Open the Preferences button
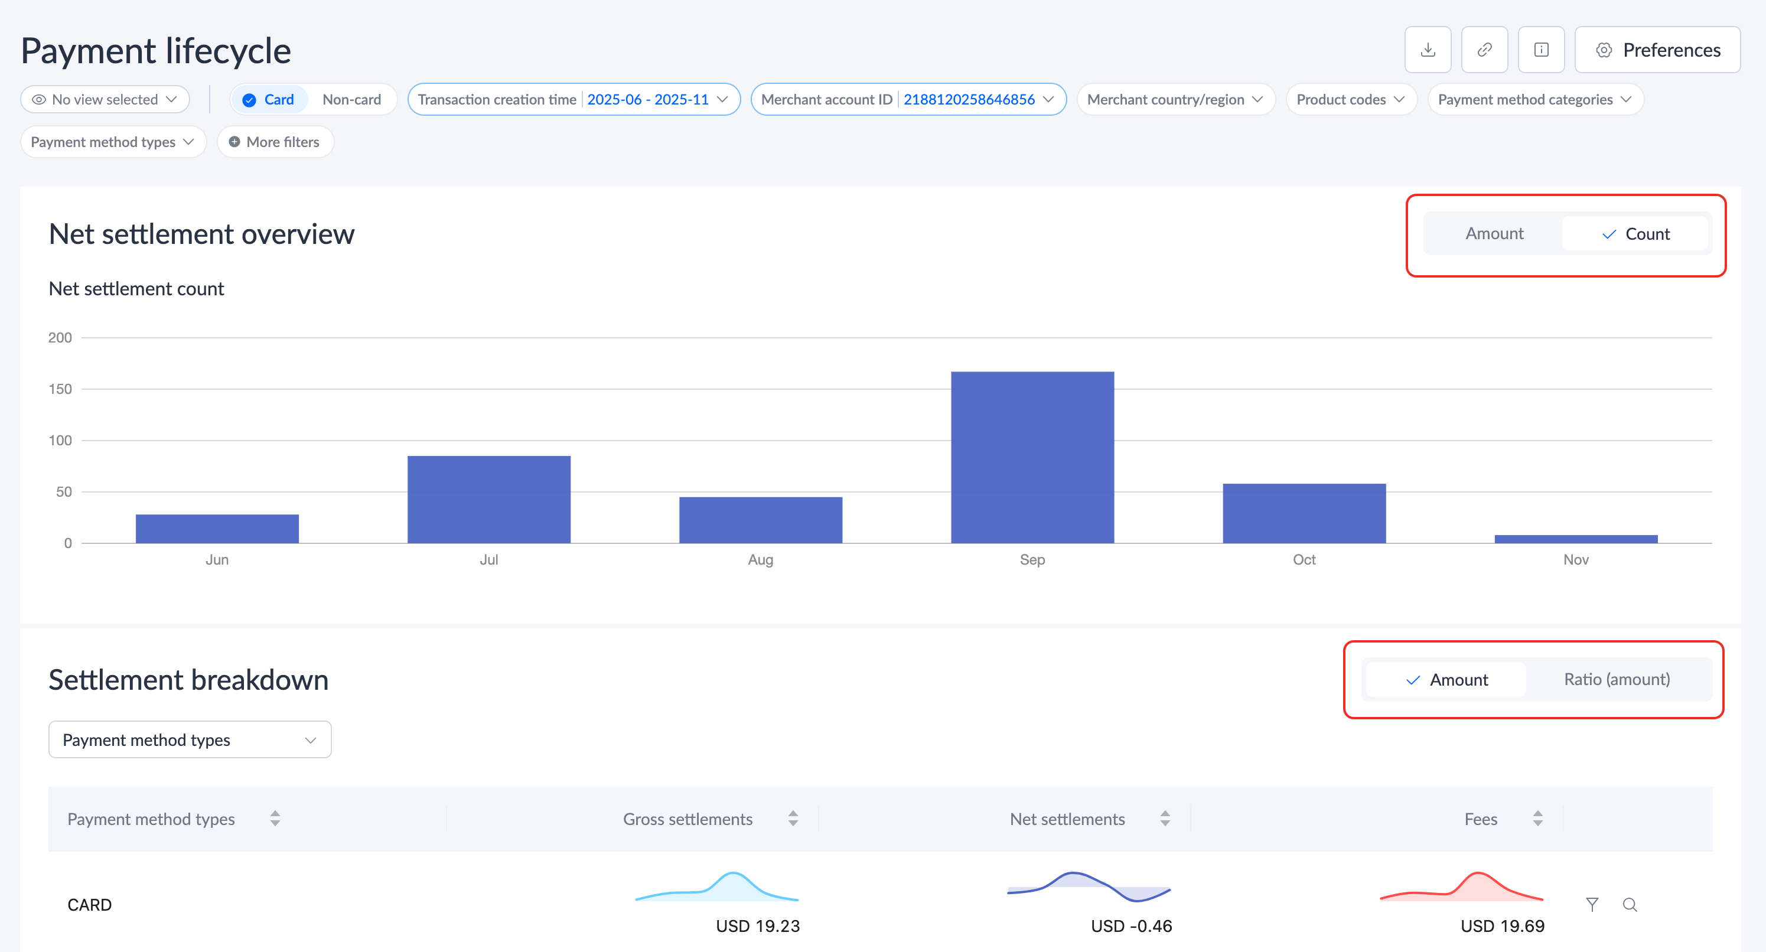This screenshot has width=1766, height=952. point(1657,50)
